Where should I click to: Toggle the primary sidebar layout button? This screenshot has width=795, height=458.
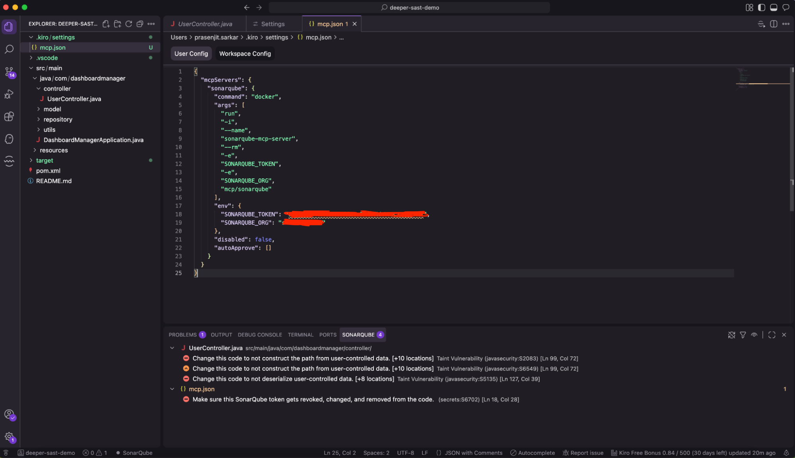tap(761, 8)
